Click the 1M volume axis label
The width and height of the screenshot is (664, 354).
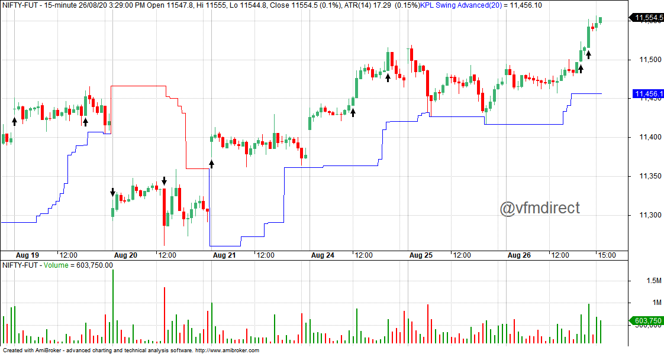click(x=657, y=303)
